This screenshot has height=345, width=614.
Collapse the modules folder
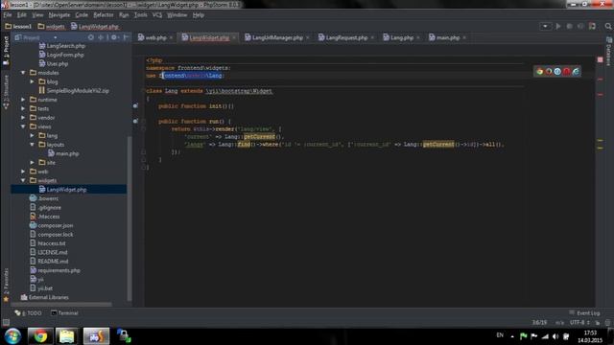point(23,73)
